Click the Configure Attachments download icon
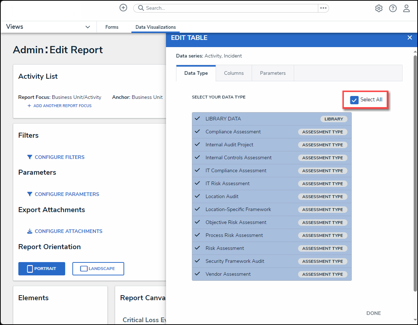 pos(30,231)
